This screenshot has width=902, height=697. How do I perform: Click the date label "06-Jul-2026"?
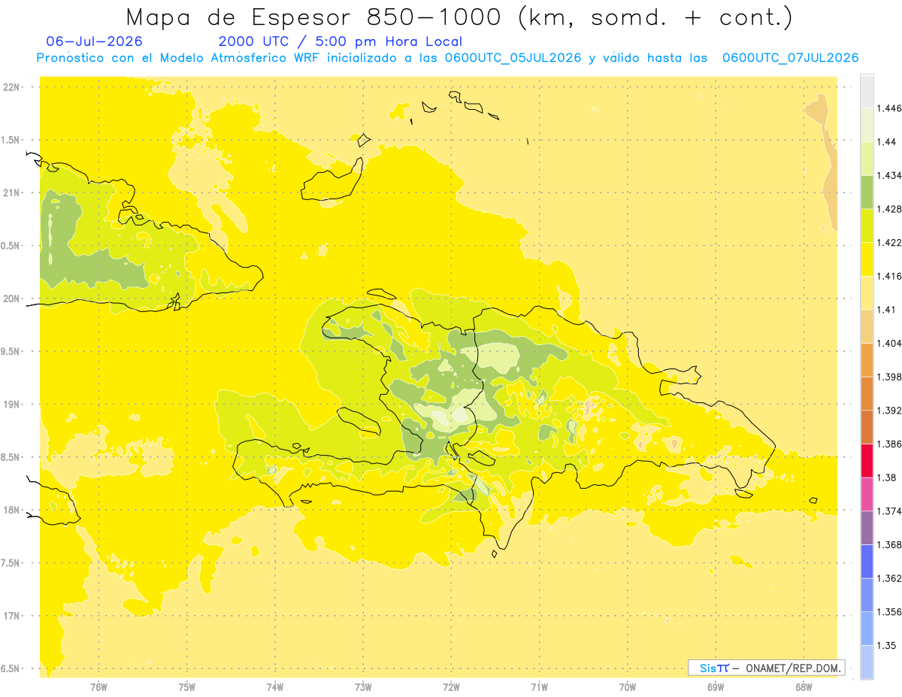coord(94,41)
